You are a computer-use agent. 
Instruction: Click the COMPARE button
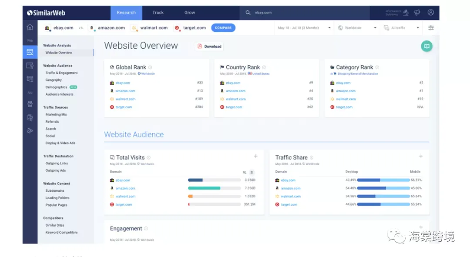tap(223, 28)
